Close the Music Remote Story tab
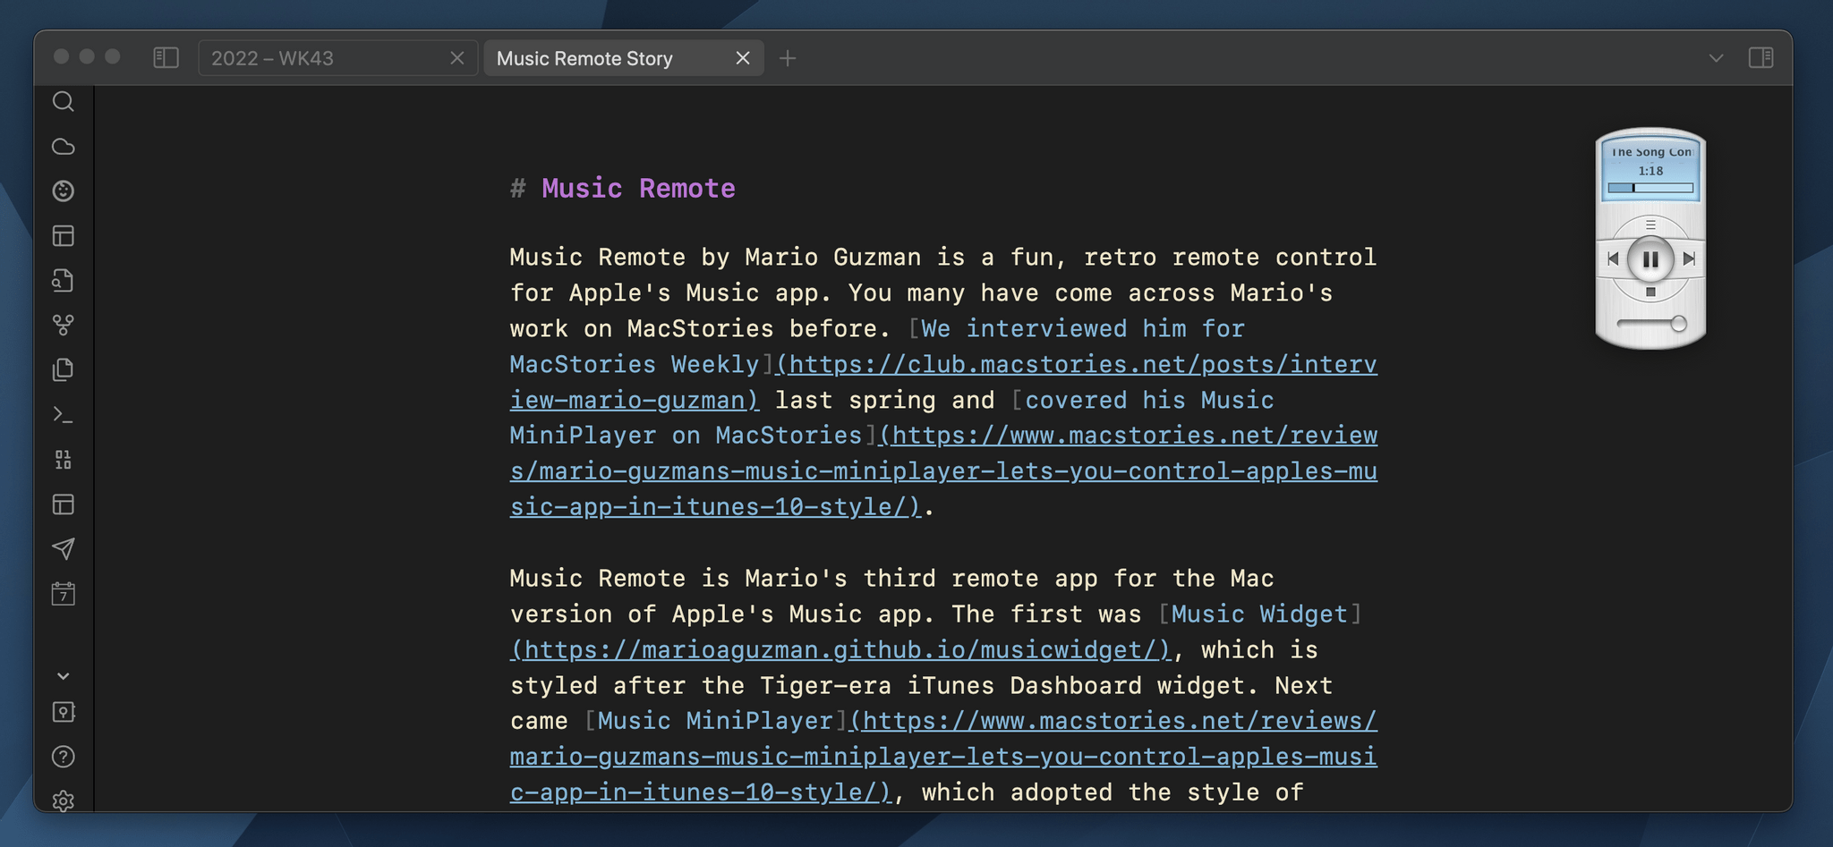Viewport: 1833px width, 847px height. (742, 58)
